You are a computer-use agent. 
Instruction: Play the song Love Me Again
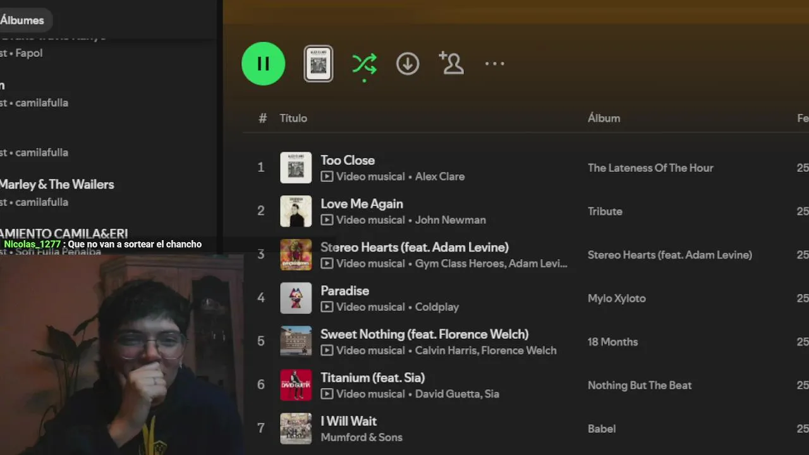pyautogui.click(x=362, y=204)
